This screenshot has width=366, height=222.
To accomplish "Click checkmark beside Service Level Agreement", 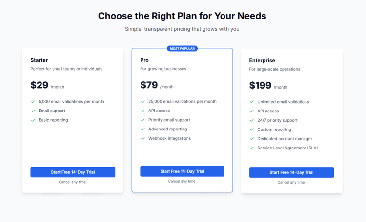I will point(252,148).
